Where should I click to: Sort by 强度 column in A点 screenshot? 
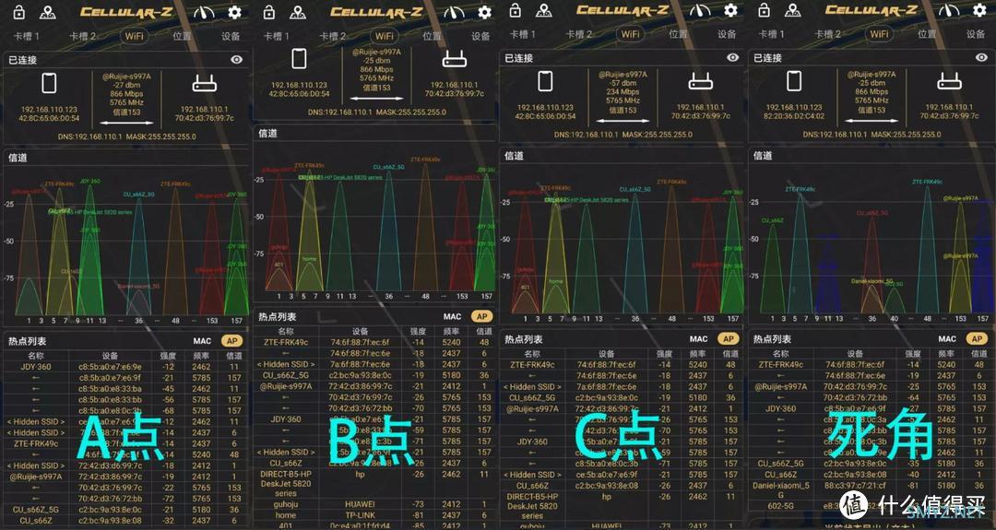(168, 356)
